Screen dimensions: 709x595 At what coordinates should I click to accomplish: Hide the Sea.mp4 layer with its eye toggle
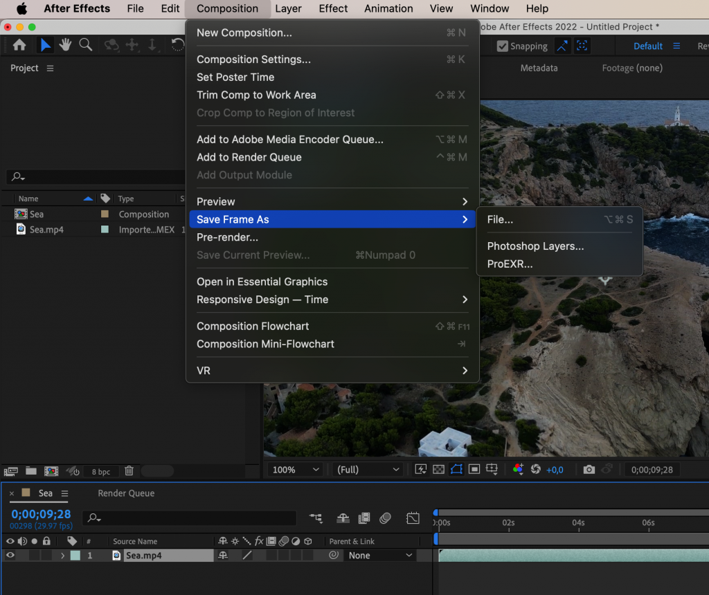9,555
